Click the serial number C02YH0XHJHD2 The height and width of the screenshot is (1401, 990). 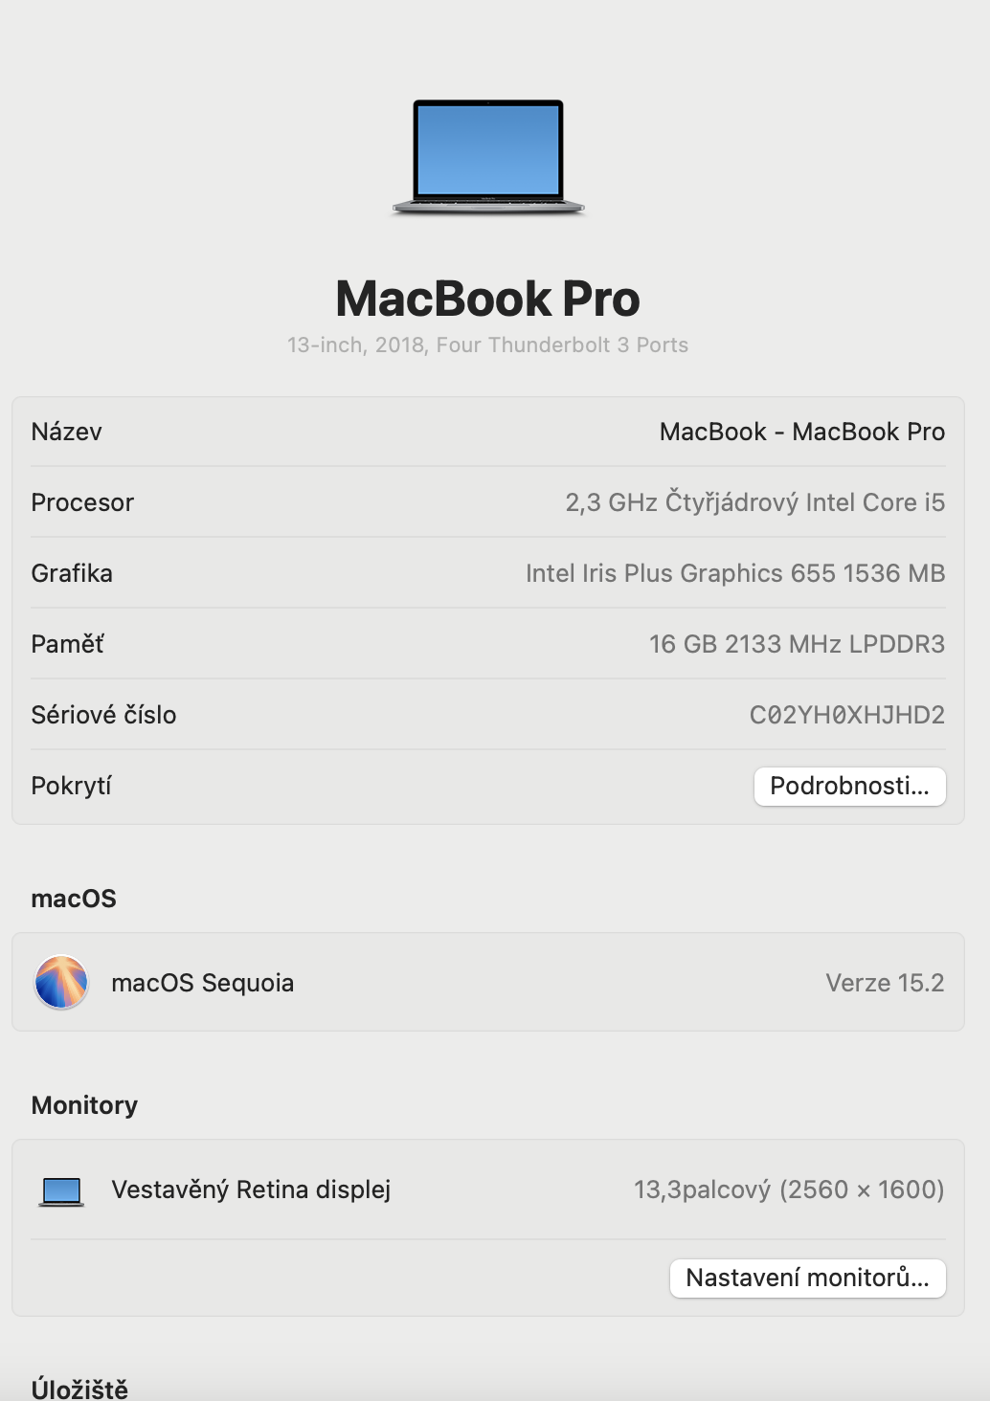tap(846, 715)
